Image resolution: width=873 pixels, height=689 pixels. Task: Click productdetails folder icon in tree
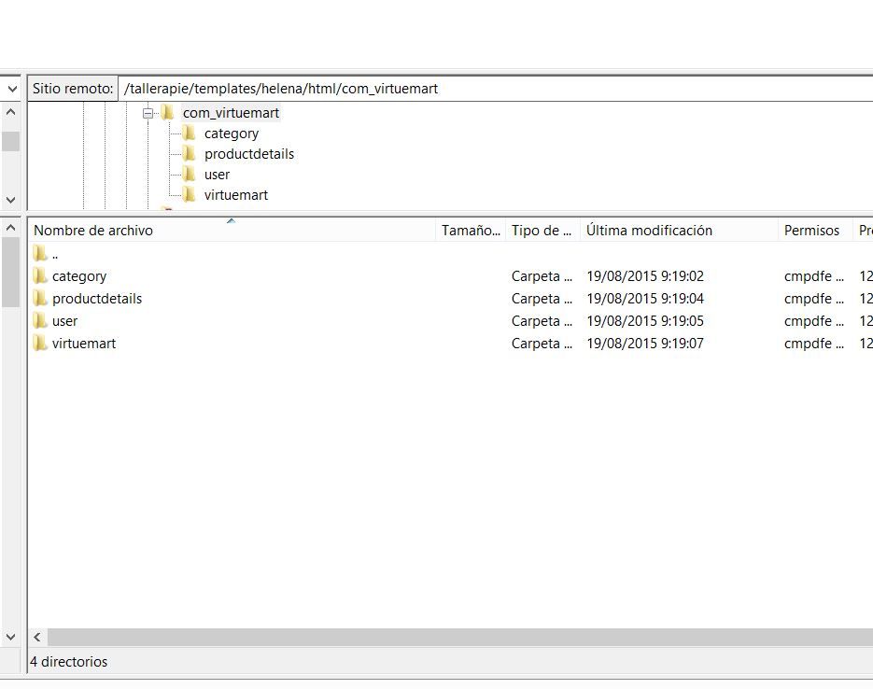(190, 154)
